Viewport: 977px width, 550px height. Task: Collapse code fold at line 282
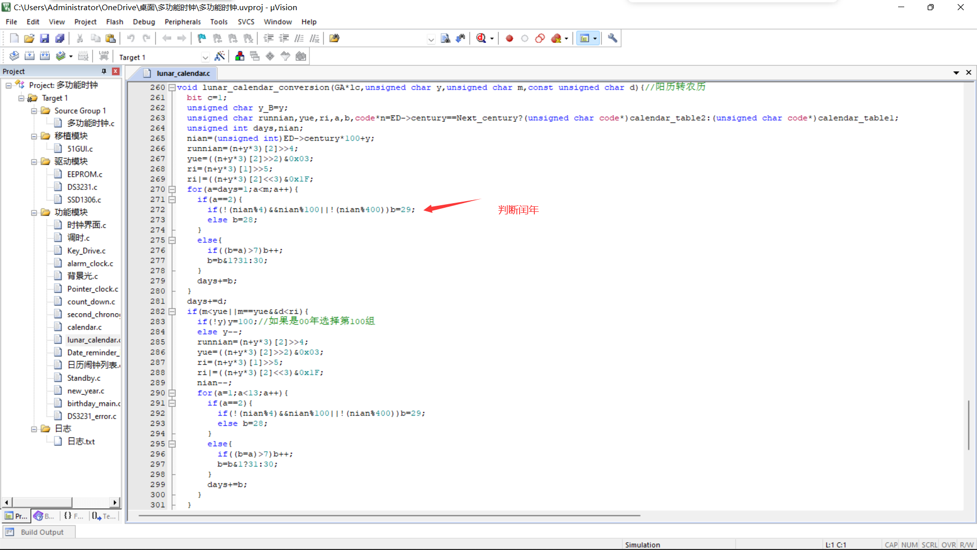tap(172, 312)
